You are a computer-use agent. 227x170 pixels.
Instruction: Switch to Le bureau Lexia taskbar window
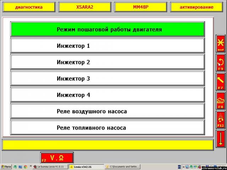[x=50, y=167]
